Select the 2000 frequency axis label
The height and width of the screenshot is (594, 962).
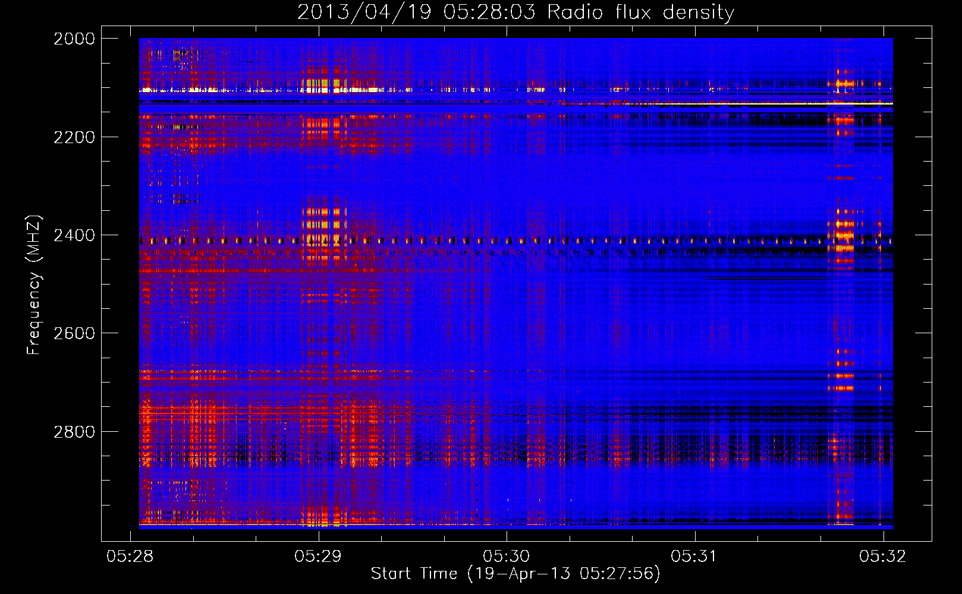[x=74, y=39]
